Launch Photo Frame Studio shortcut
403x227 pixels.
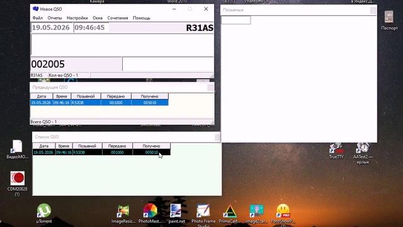tap(203, 215)
